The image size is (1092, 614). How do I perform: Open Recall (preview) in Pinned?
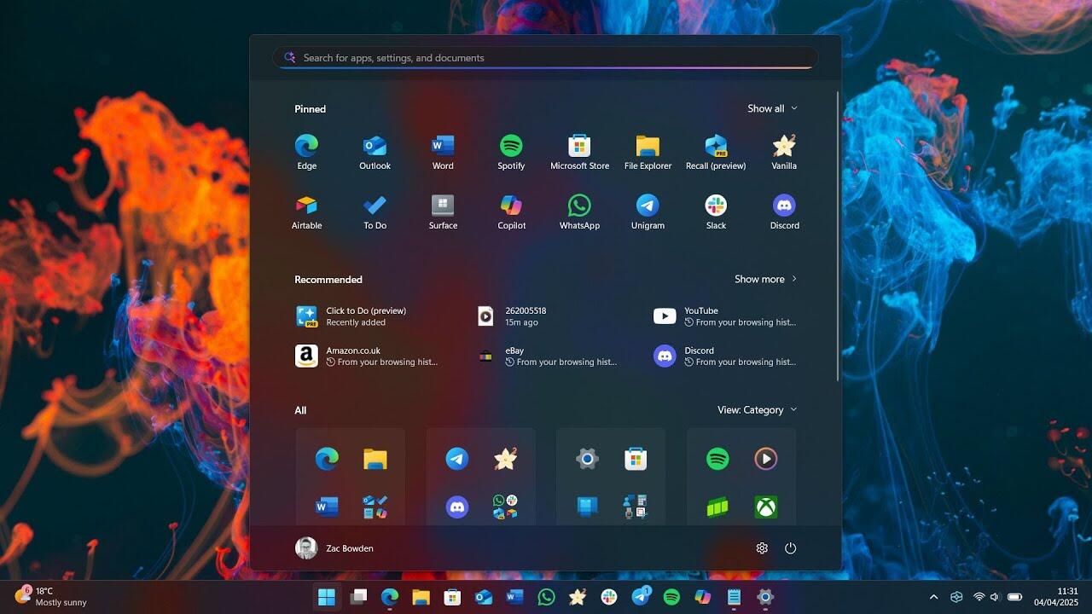(716, 153)
